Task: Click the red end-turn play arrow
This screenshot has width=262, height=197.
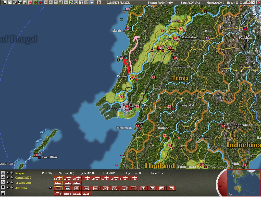Action: click(x=99, y=3)
